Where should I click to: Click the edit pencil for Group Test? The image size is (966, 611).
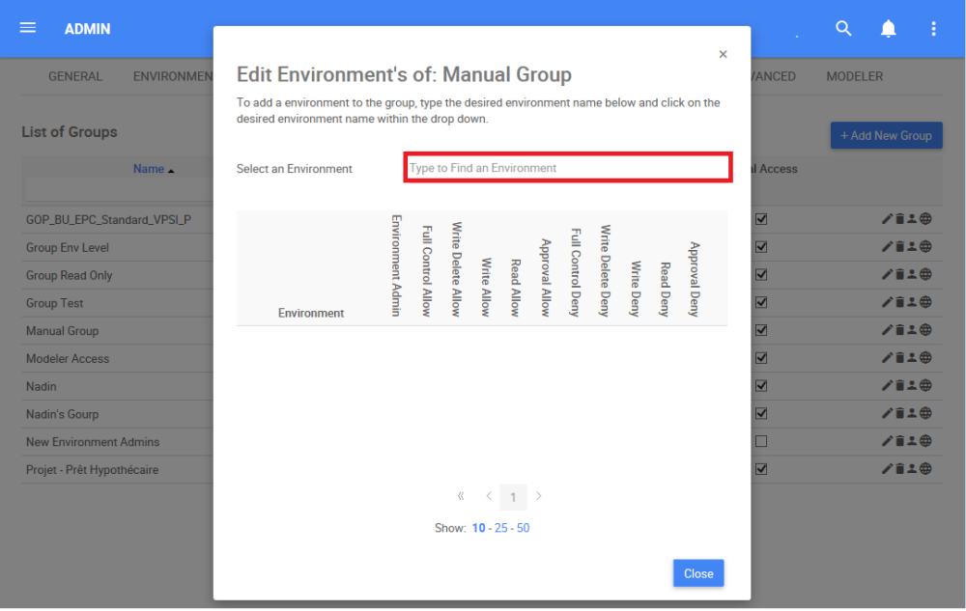coord(888,303)
